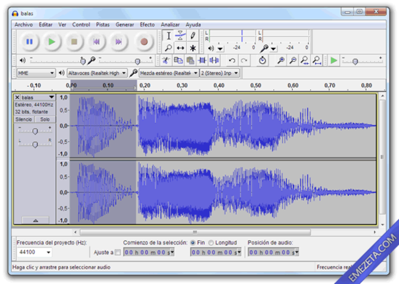Viewport: 399px width, 284px height.
Task: Open the Pistas menu
Action: point(102,25)
